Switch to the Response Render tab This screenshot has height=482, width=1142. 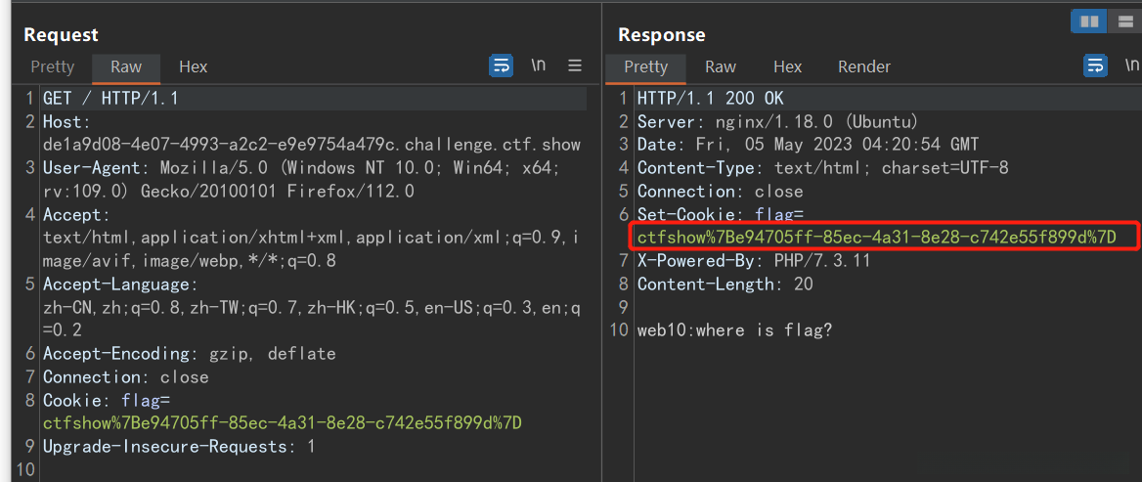pyautogui.click(x=864, y=66)
